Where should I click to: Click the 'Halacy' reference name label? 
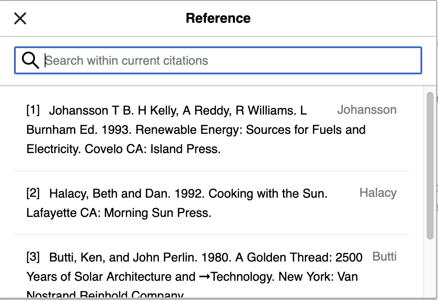pyautogui.click(x=378, y=193)
